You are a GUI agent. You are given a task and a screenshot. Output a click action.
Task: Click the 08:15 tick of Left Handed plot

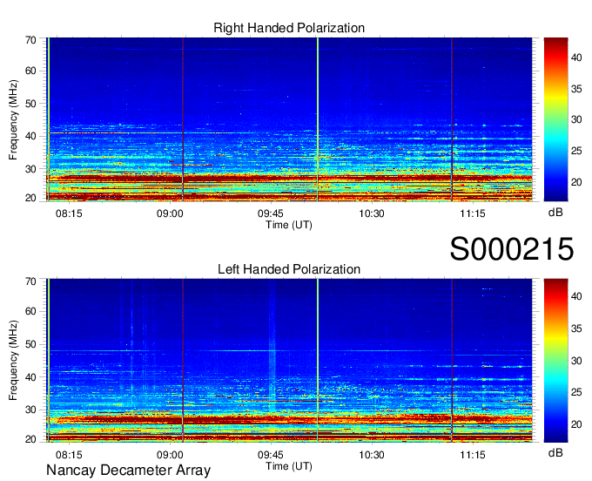click(x=69, y=455)
